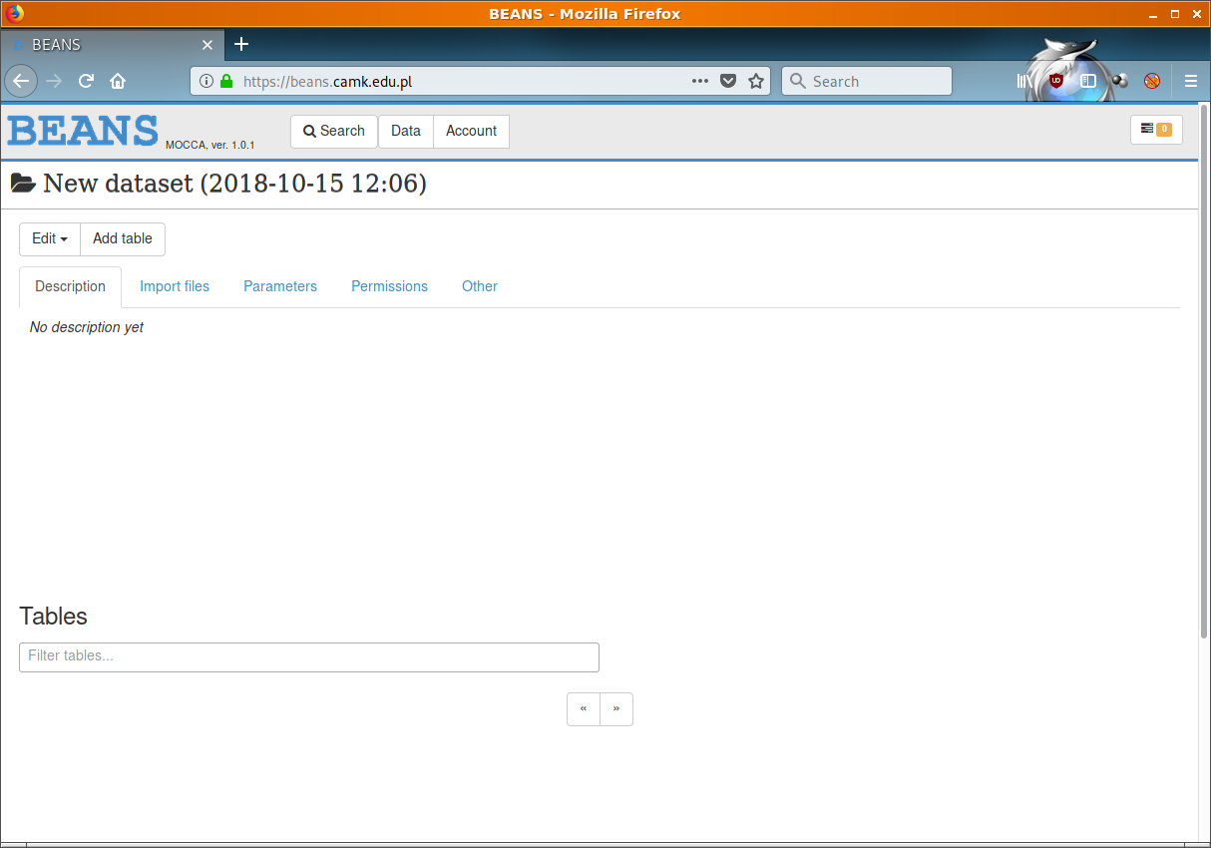Screen dimensions: 1211x848
Task: Reload the current page
Action: (x=87, y=82)
